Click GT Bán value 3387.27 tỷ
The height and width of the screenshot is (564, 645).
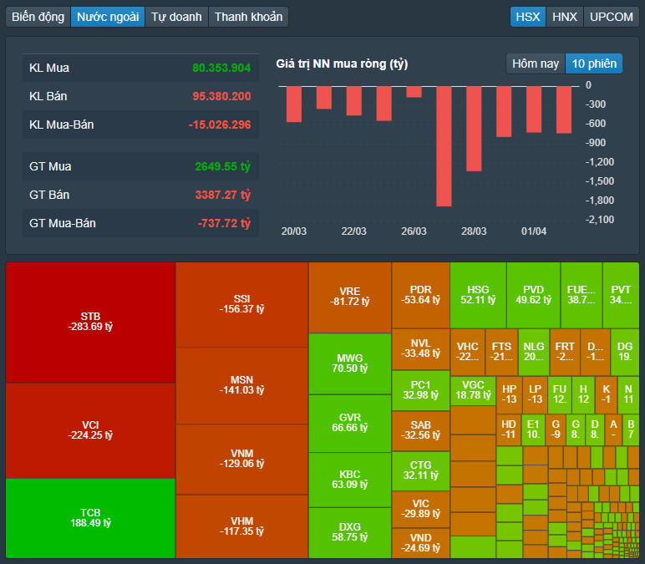click(x=222, y=195)
